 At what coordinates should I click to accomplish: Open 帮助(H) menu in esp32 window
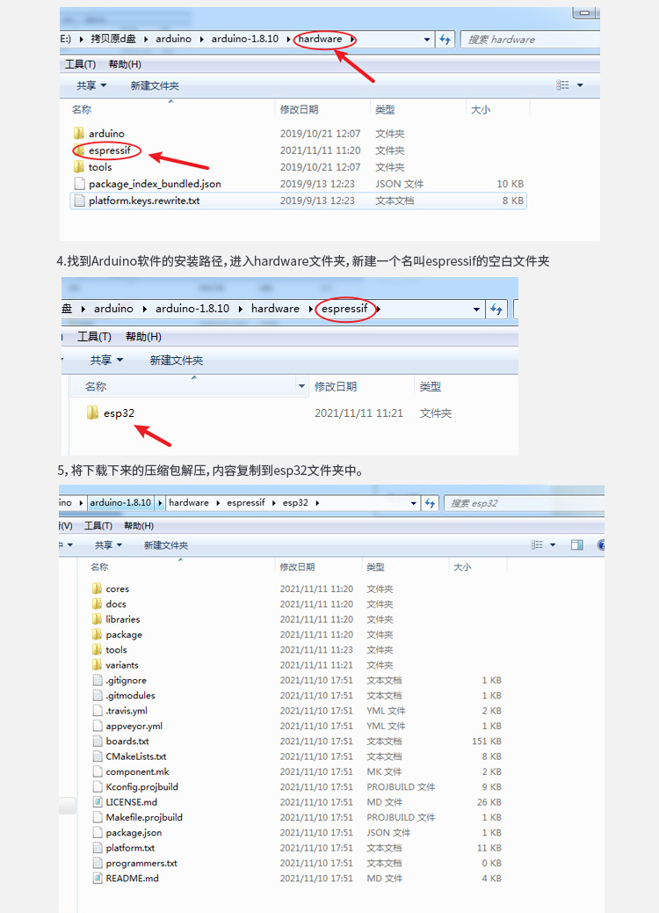(x=139, y=526)
